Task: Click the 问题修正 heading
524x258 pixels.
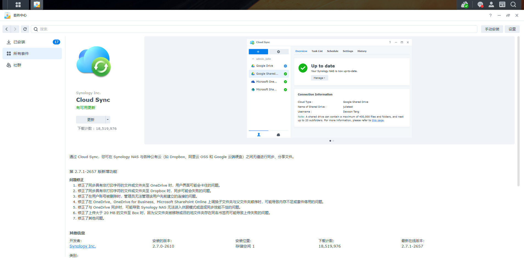Action: 77,180
